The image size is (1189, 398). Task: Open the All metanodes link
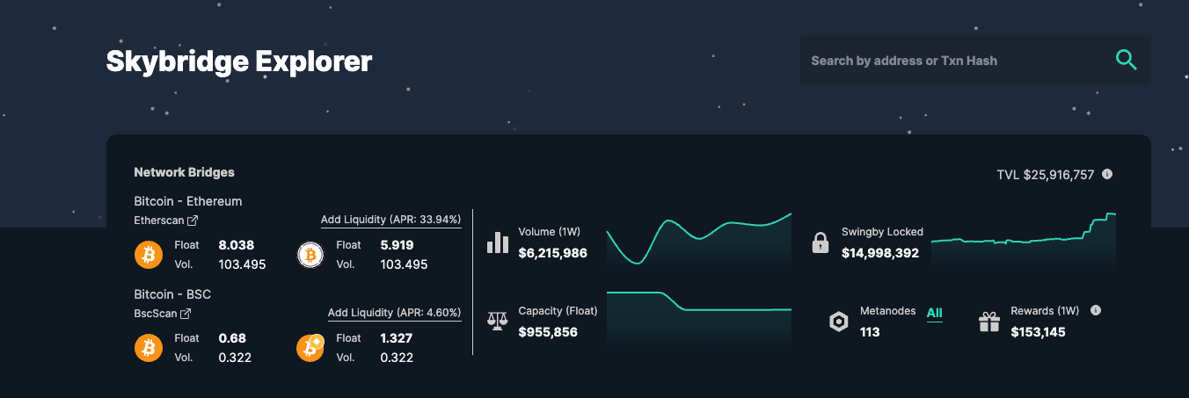coord(934,313)
